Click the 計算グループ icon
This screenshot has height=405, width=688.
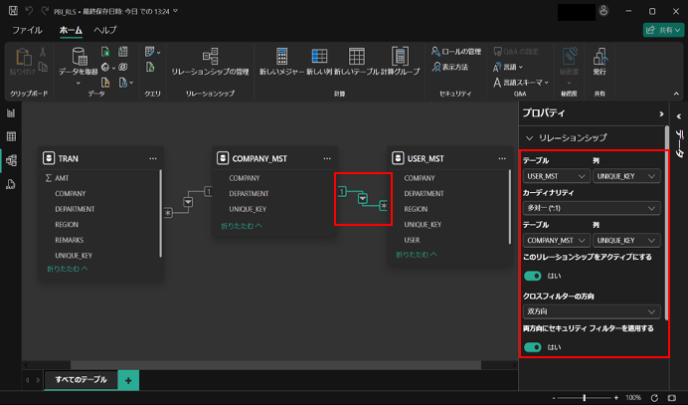click(x=399, y=61)
